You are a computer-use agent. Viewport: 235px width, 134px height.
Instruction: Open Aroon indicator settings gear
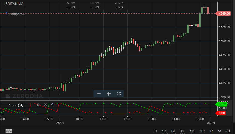pos(38,105)
